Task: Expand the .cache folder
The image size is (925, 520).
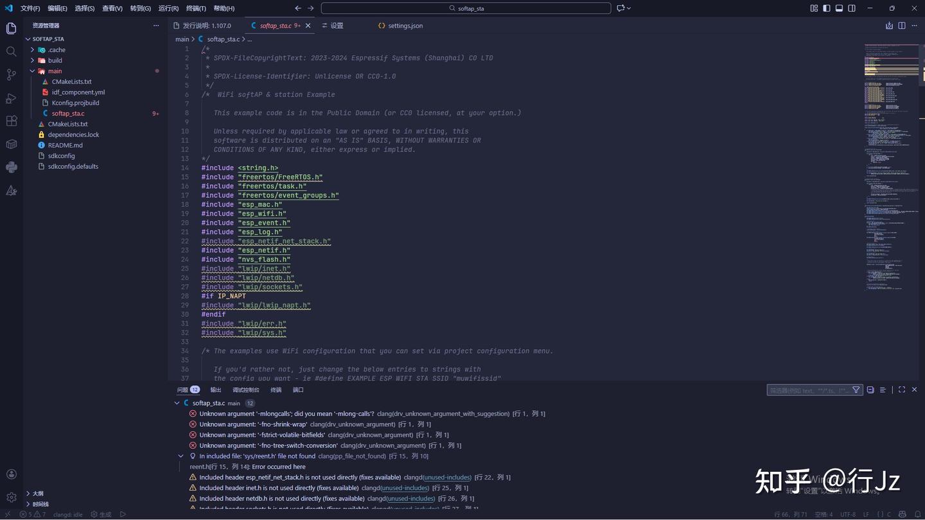Action: pos(32,49)
